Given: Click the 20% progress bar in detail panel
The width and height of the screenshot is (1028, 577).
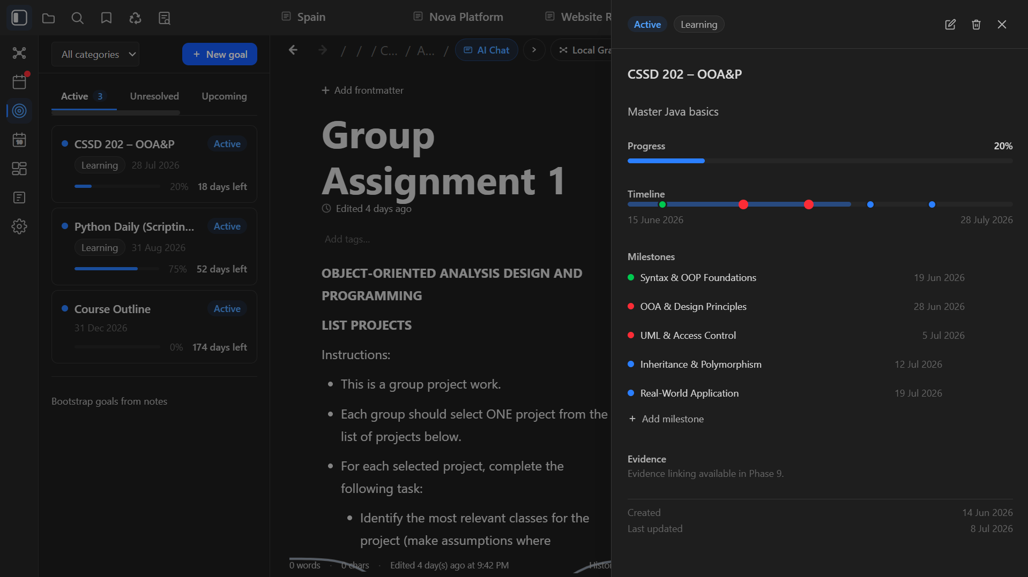Looking at the screenshot, I should [820, 161].
